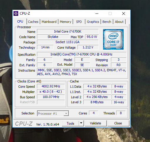Screen dimensions: 150x142
Task: Click the Clocks (Core #0) group label
Action: 29,81
